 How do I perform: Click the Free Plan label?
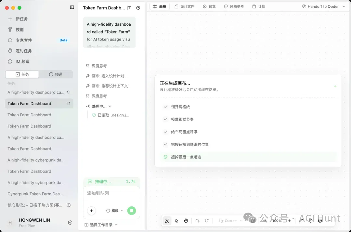(x=27, y=226)
